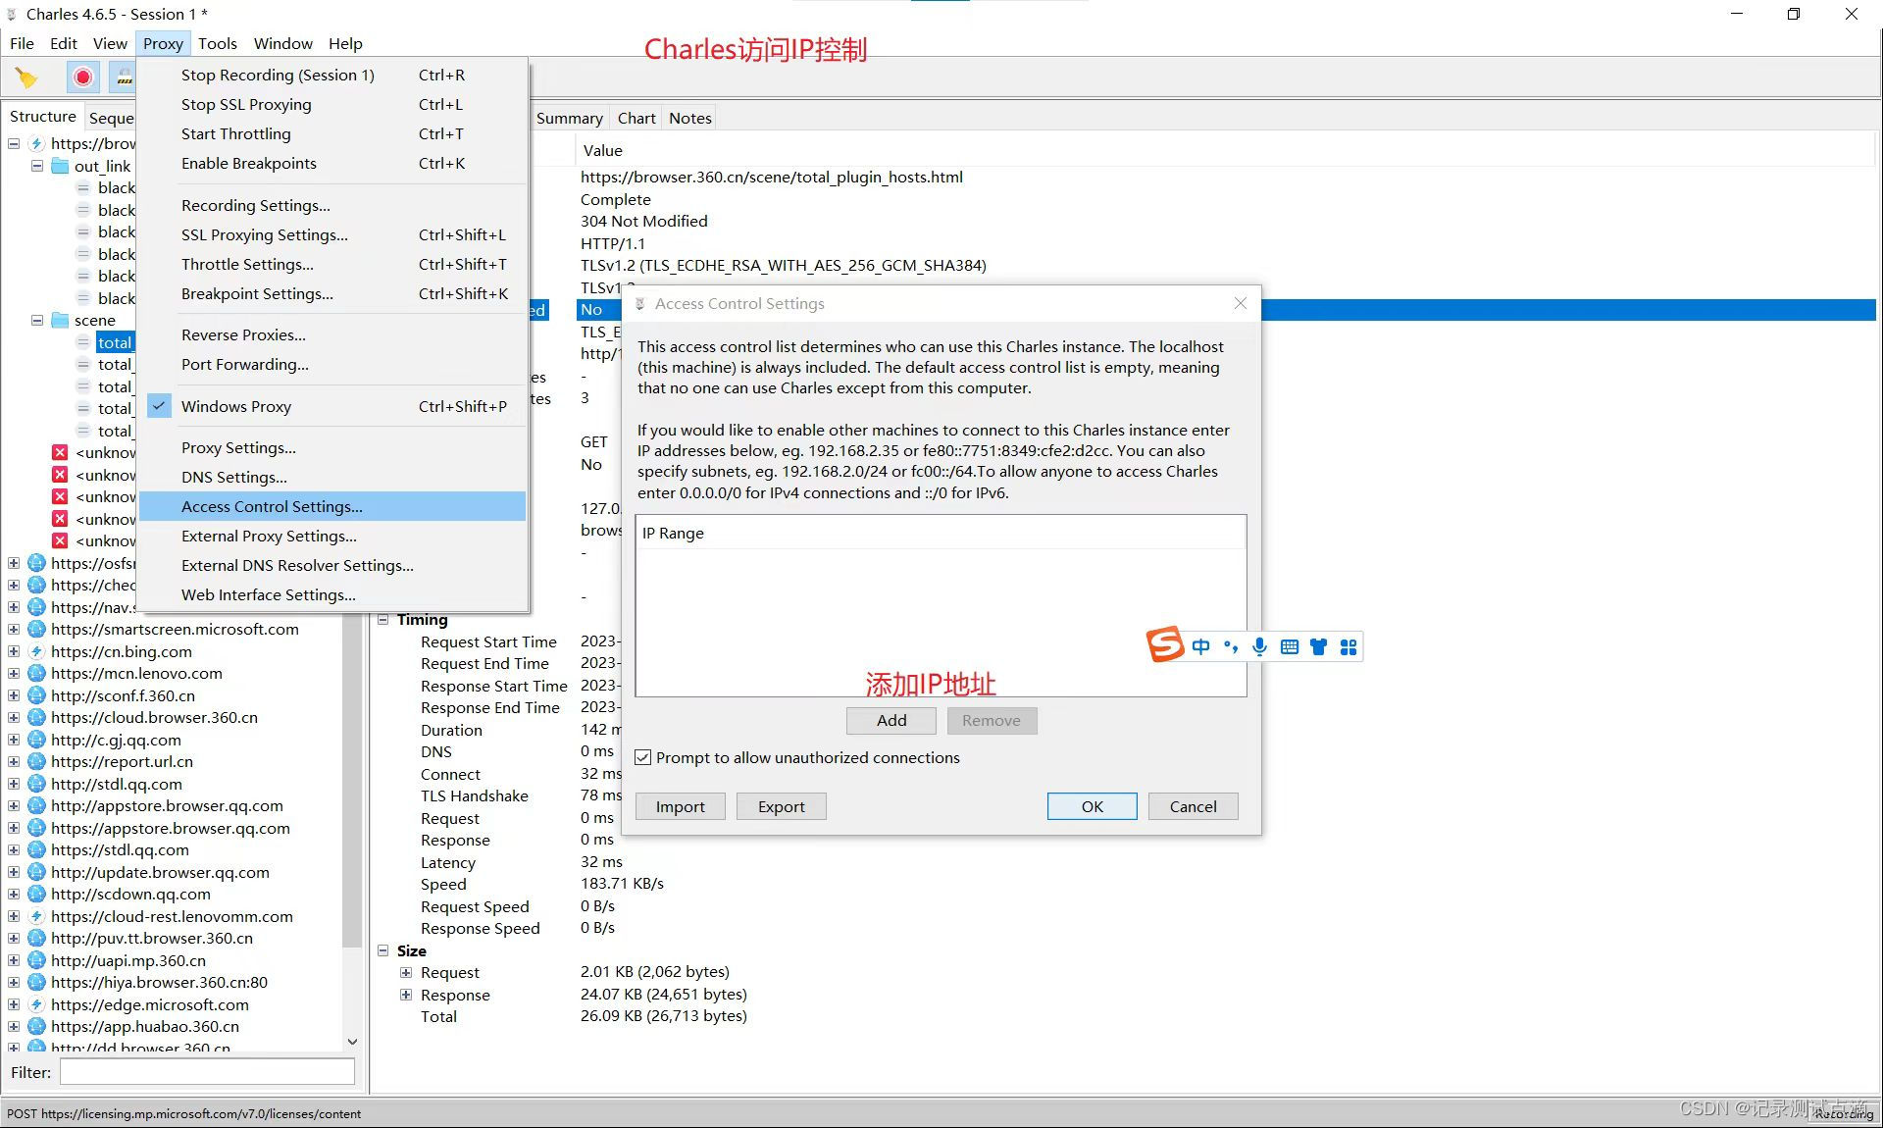
Task: Click the Add button for IP range
Action: pyautogui.click(x=891, y=720)
